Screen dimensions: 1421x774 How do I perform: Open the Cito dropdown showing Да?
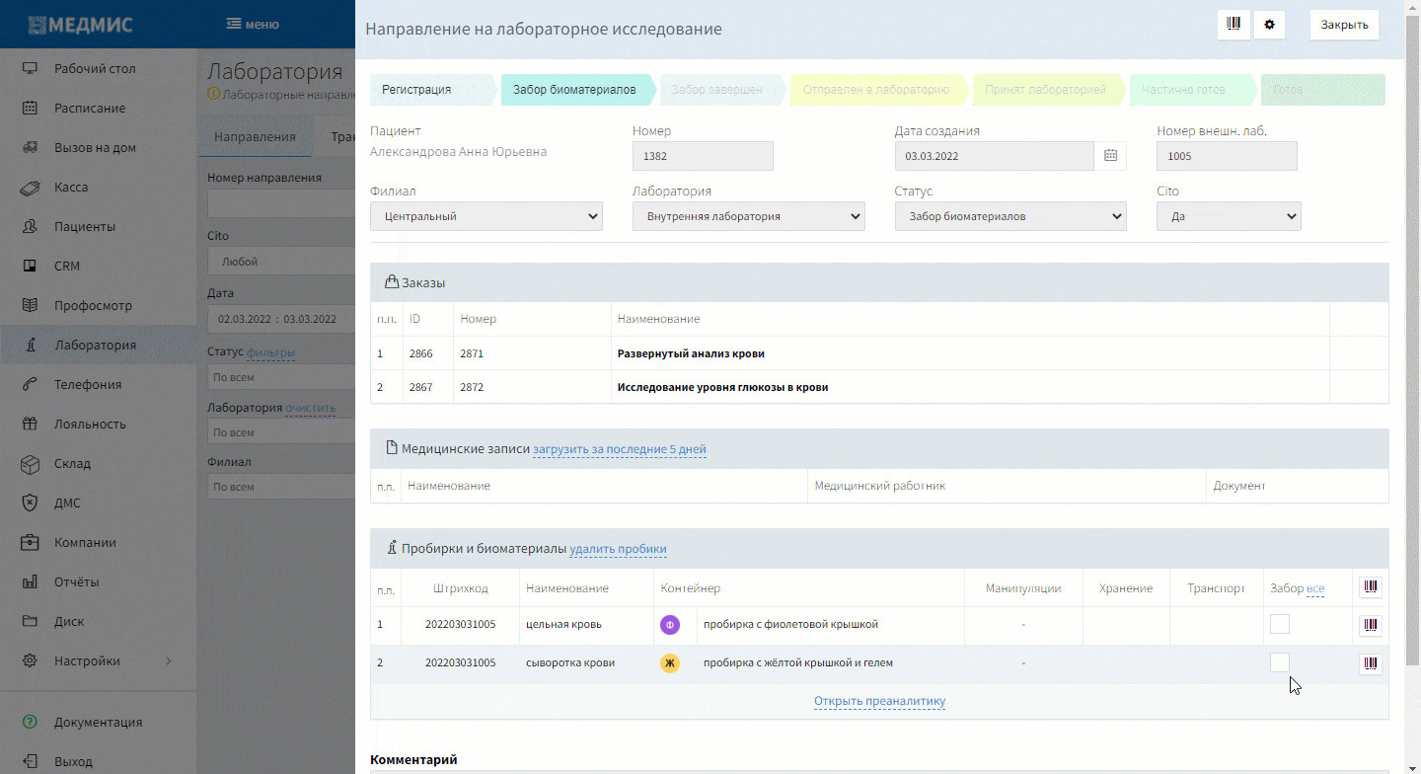pos(1229,216)
